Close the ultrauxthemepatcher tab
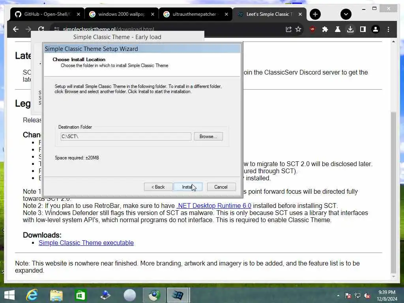 coord(226,14)
